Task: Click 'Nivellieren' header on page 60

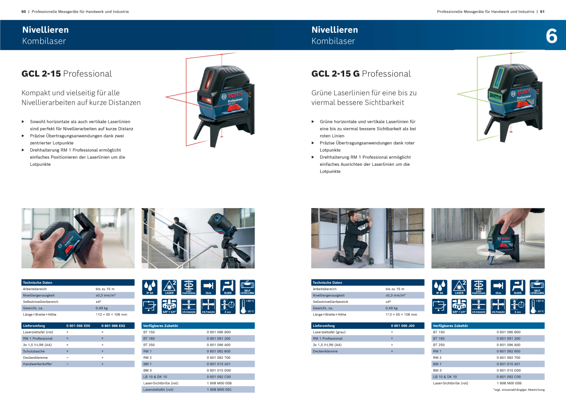Action: click(45, 30)
